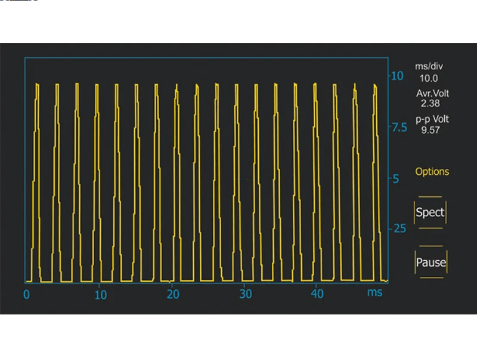Click the time axis label 20
The width and height of the screenshot is (477, 358).
click(173, 294)
